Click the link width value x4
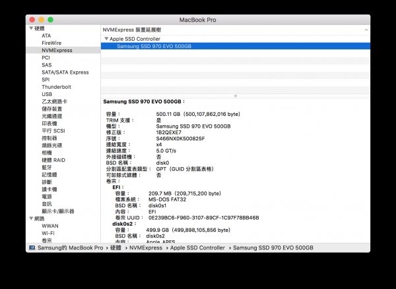The height and width of the screenshot is (289, 396). (159, 145)
